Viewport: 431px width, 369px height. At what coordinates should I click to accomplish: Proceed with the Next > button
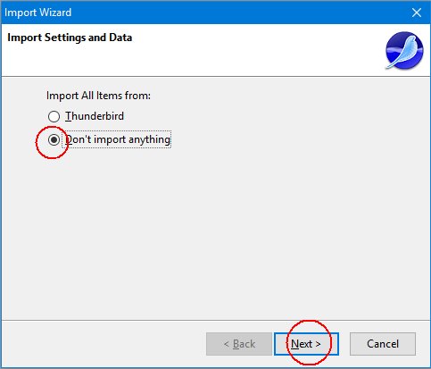pyautogui.click(x=306, y=344)
